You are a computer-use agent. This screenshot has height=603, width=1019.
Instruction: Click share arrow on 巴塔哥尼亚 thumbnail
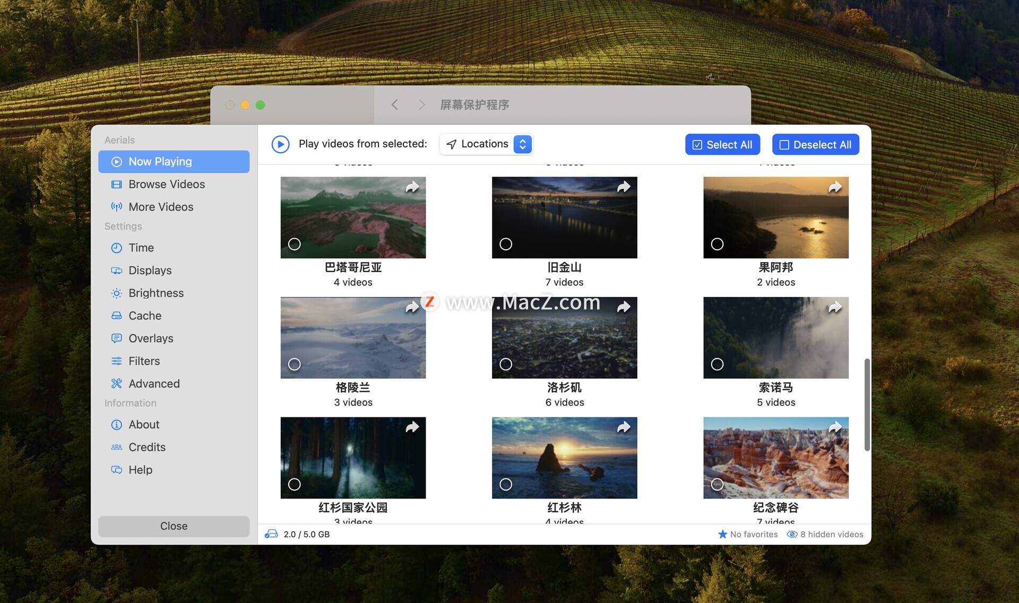click(x=412, y=187)
